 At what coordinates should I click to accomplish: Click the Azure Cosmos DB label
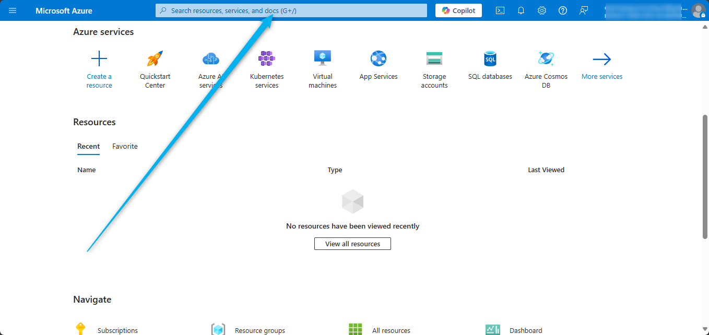[546, 81]
